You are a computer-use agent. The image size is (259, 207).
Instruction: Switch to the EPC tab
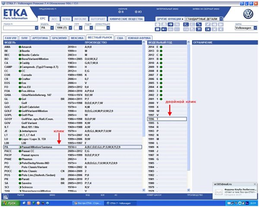coord(43,19)
